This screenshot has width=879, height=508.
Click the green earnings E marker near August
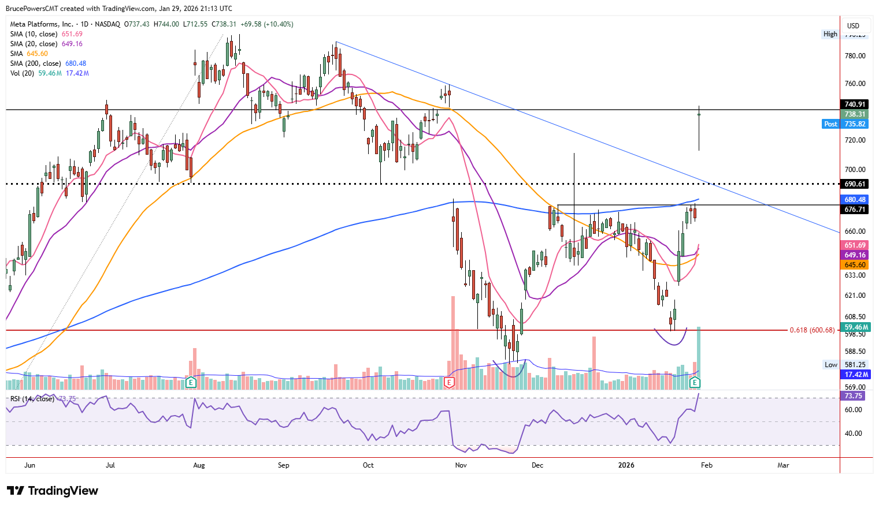[191, 382]
